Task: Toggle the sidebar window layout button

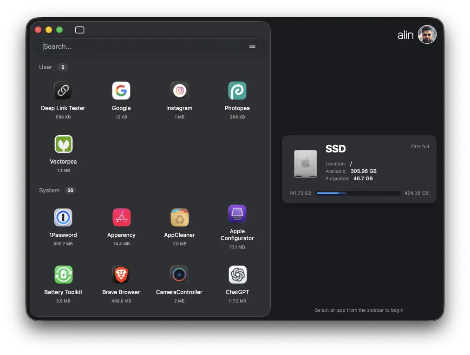Action: [x=80, y=30]
